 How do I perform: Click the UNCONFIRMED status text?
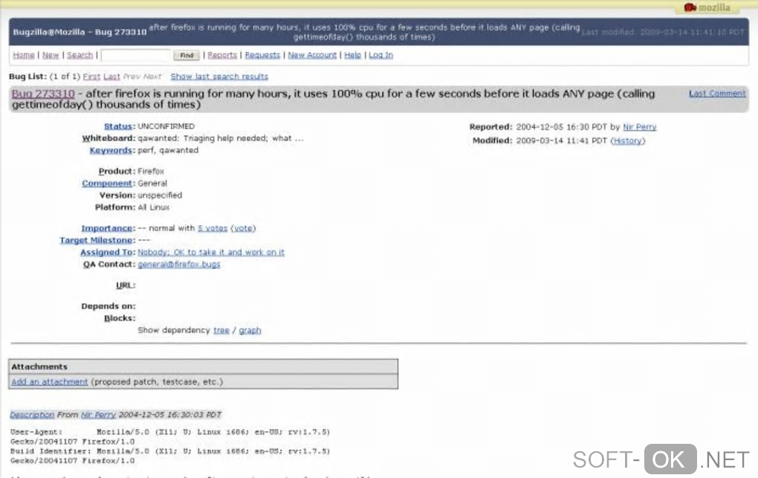[166, 126]
